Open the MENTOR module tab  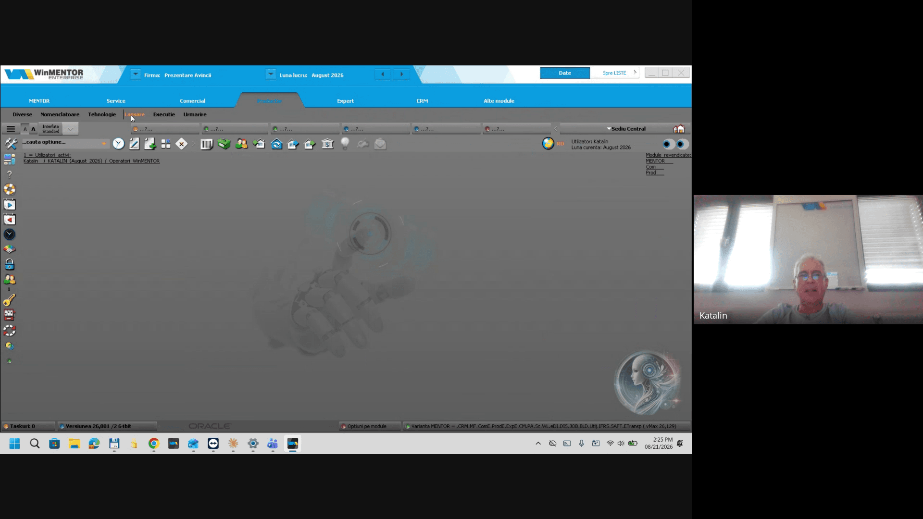(39, 101)
